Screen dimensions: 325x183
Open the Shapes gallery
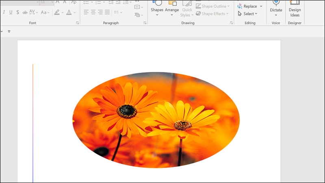(x=157, y=8)
